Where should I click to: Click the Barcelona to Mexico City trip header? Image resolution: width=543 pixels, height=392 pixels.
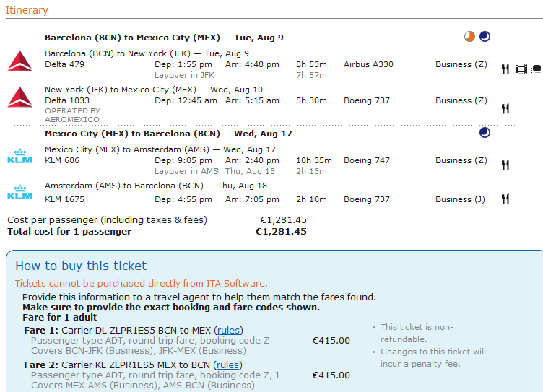point(164,38)
